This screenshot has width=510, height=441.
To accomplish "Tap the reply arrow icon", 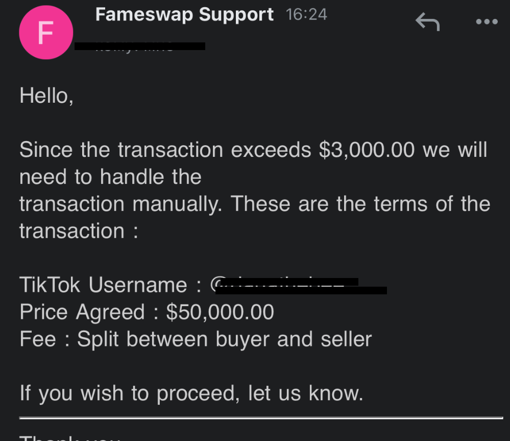I will [428, 22].
